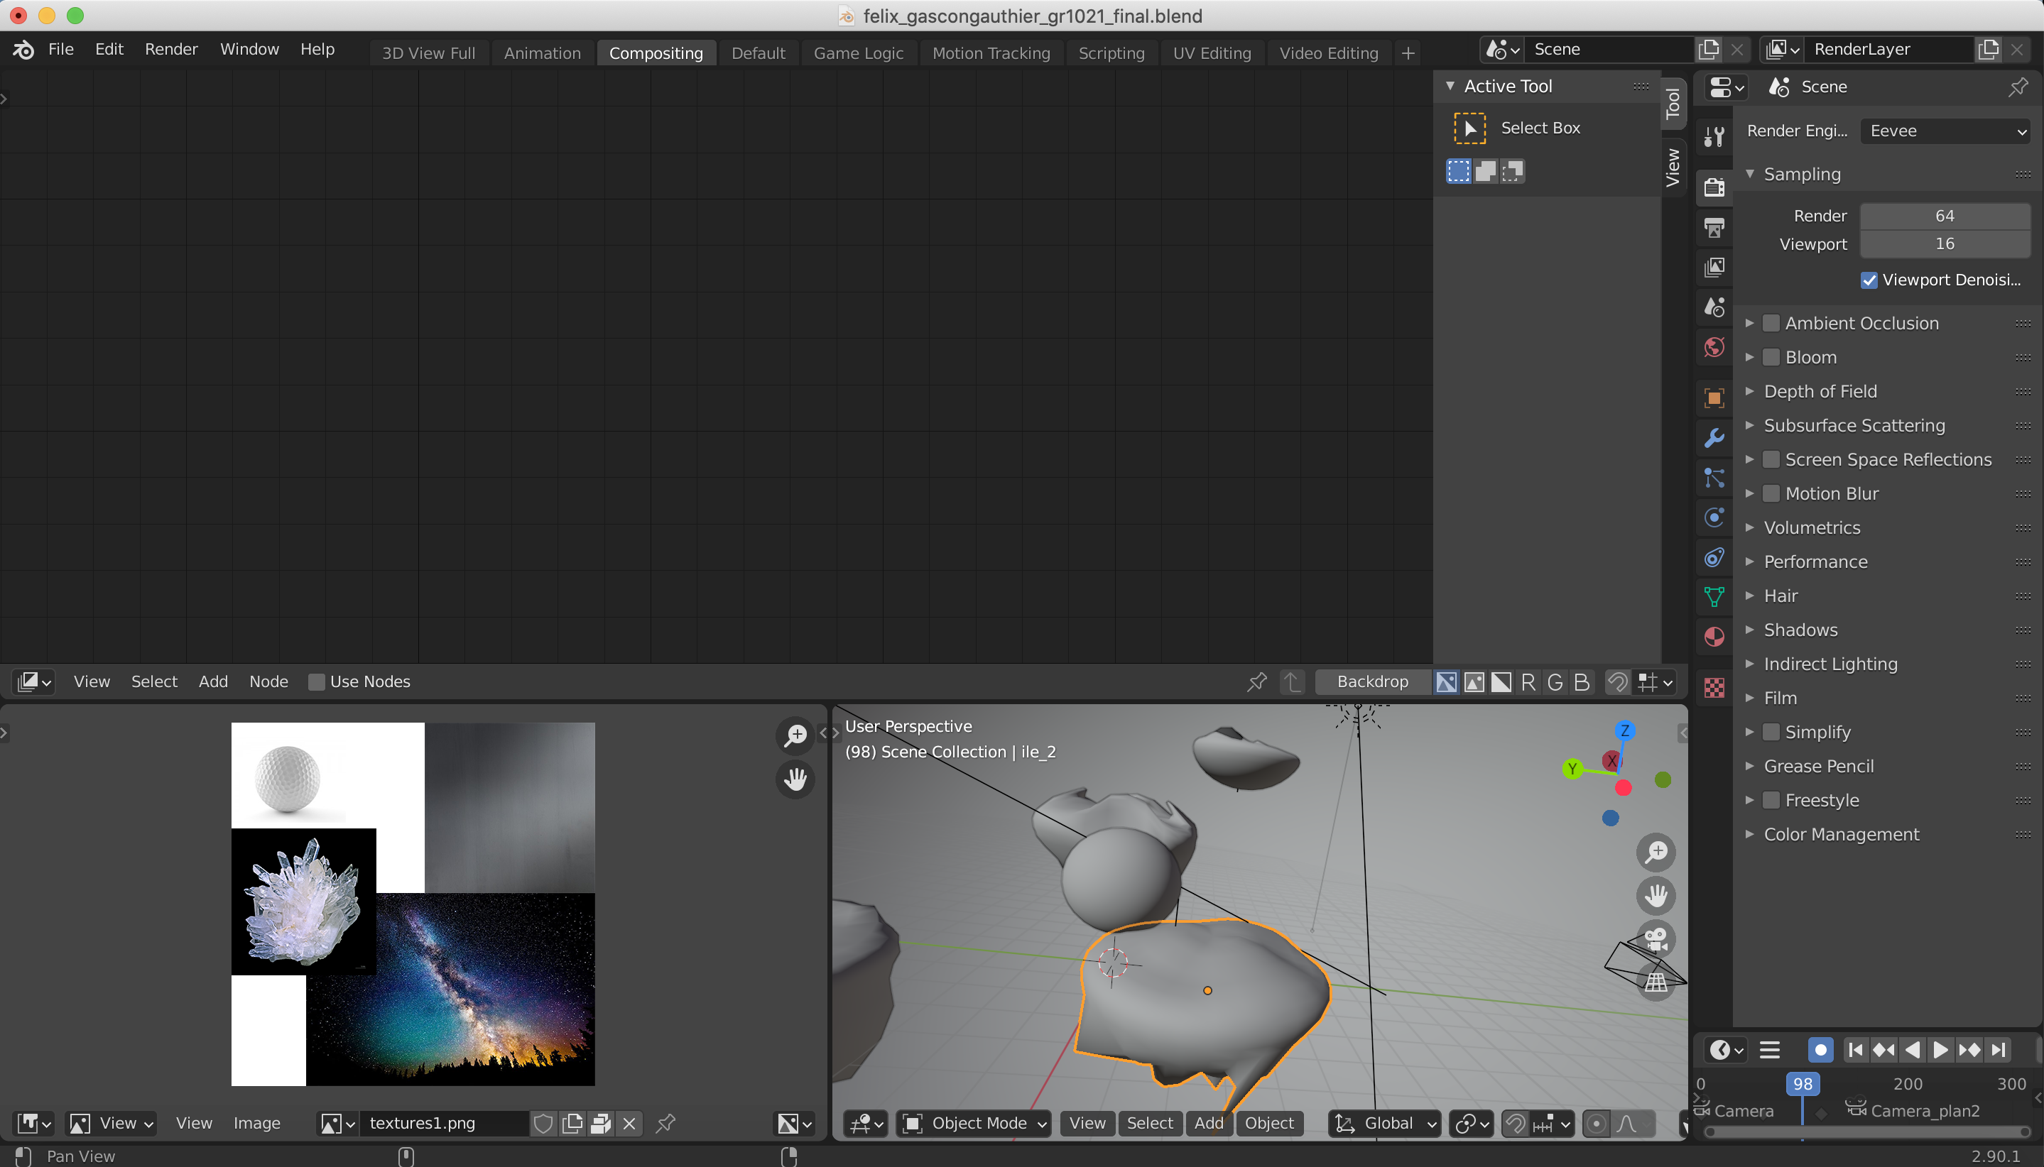The image size is (2044, 1167).
Task: Open the Material properties tab icon
Action: click(1714, 637)
